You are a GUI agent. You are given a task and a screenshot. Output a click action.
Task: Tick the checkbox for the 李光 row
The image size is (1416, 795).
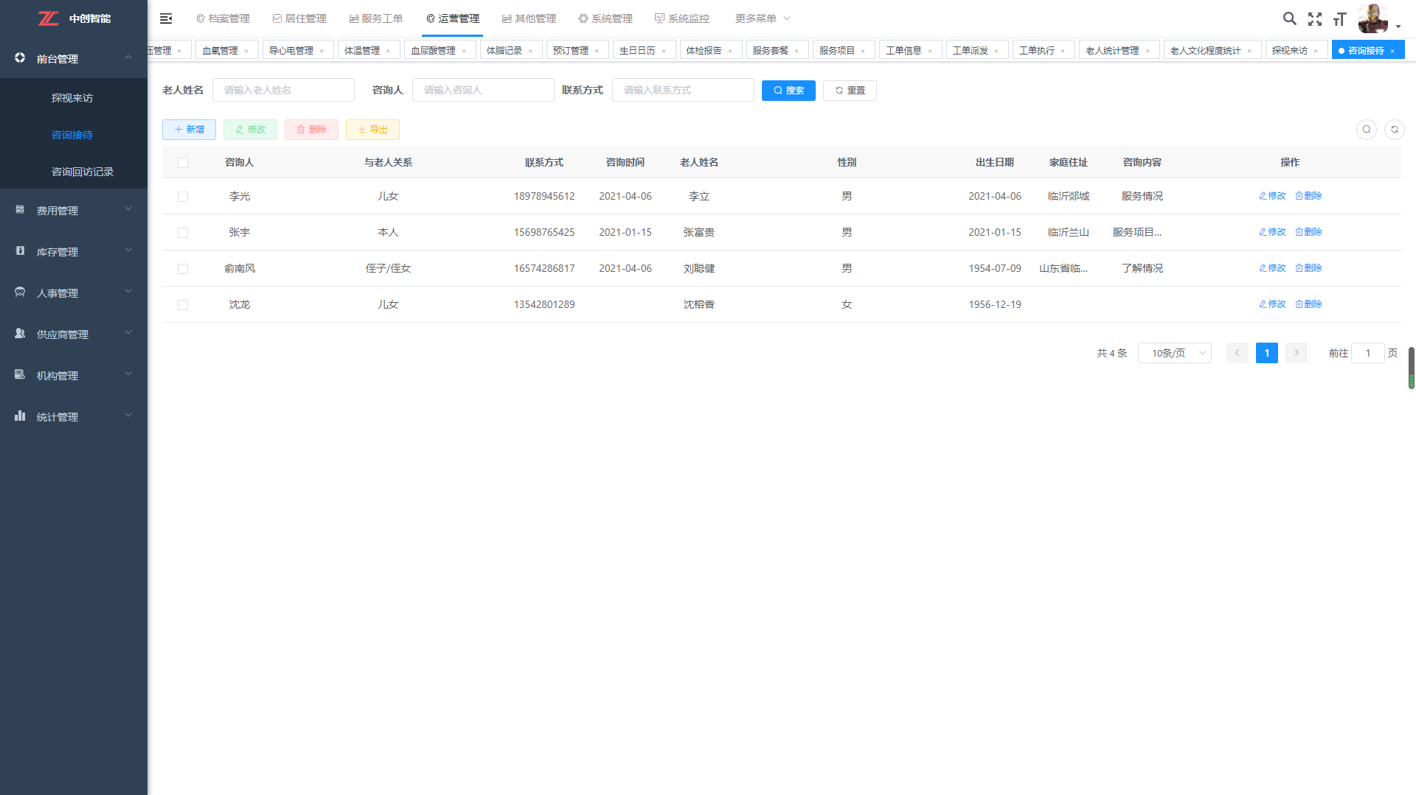click(x=183, y=197)
